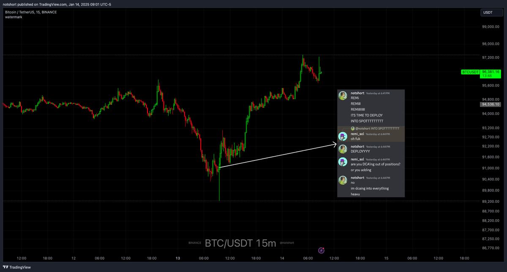Click the 87,700.00 price axis label

coord(491,230)
